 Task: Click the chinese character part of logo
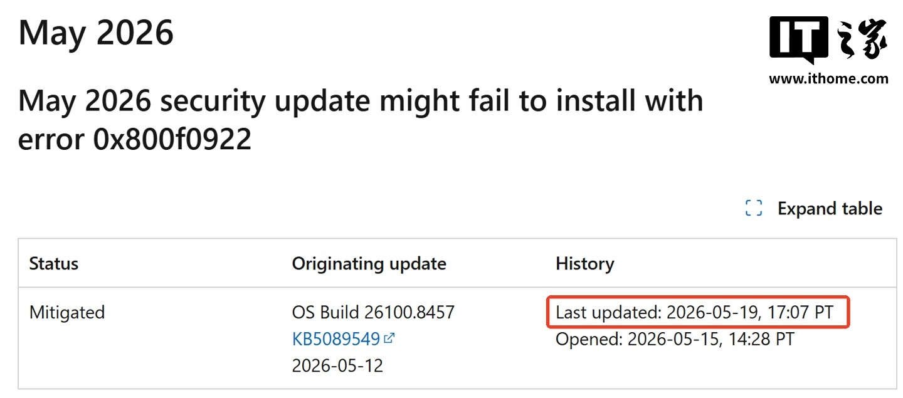[x=862, y=41]
